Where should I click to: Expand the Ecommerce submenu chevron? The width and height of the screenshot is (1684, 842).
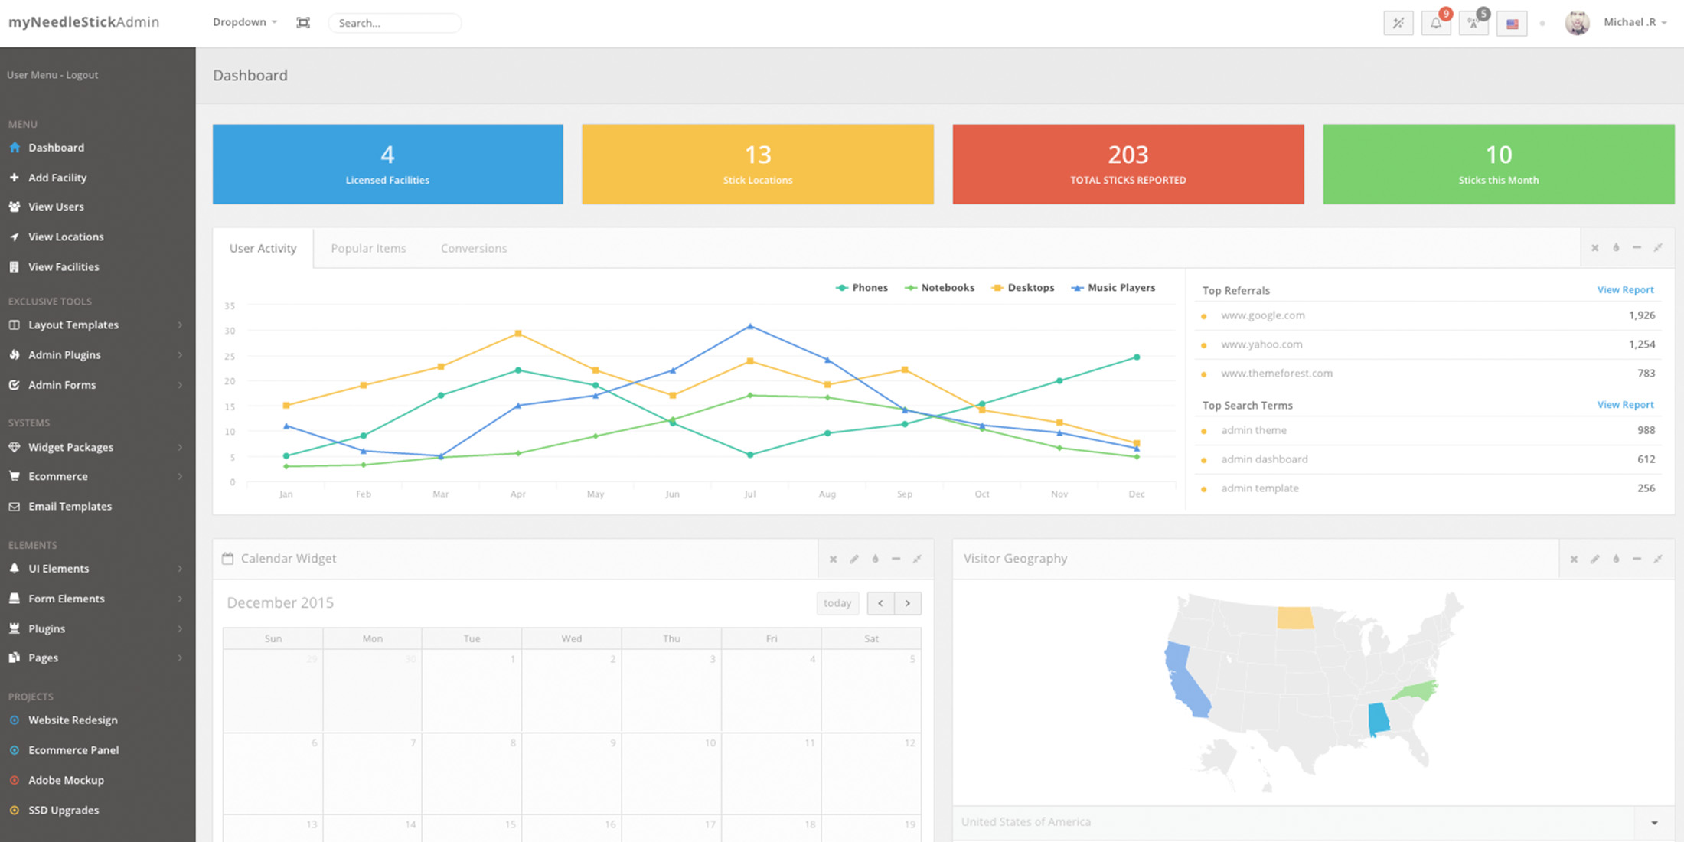point(180,476)
